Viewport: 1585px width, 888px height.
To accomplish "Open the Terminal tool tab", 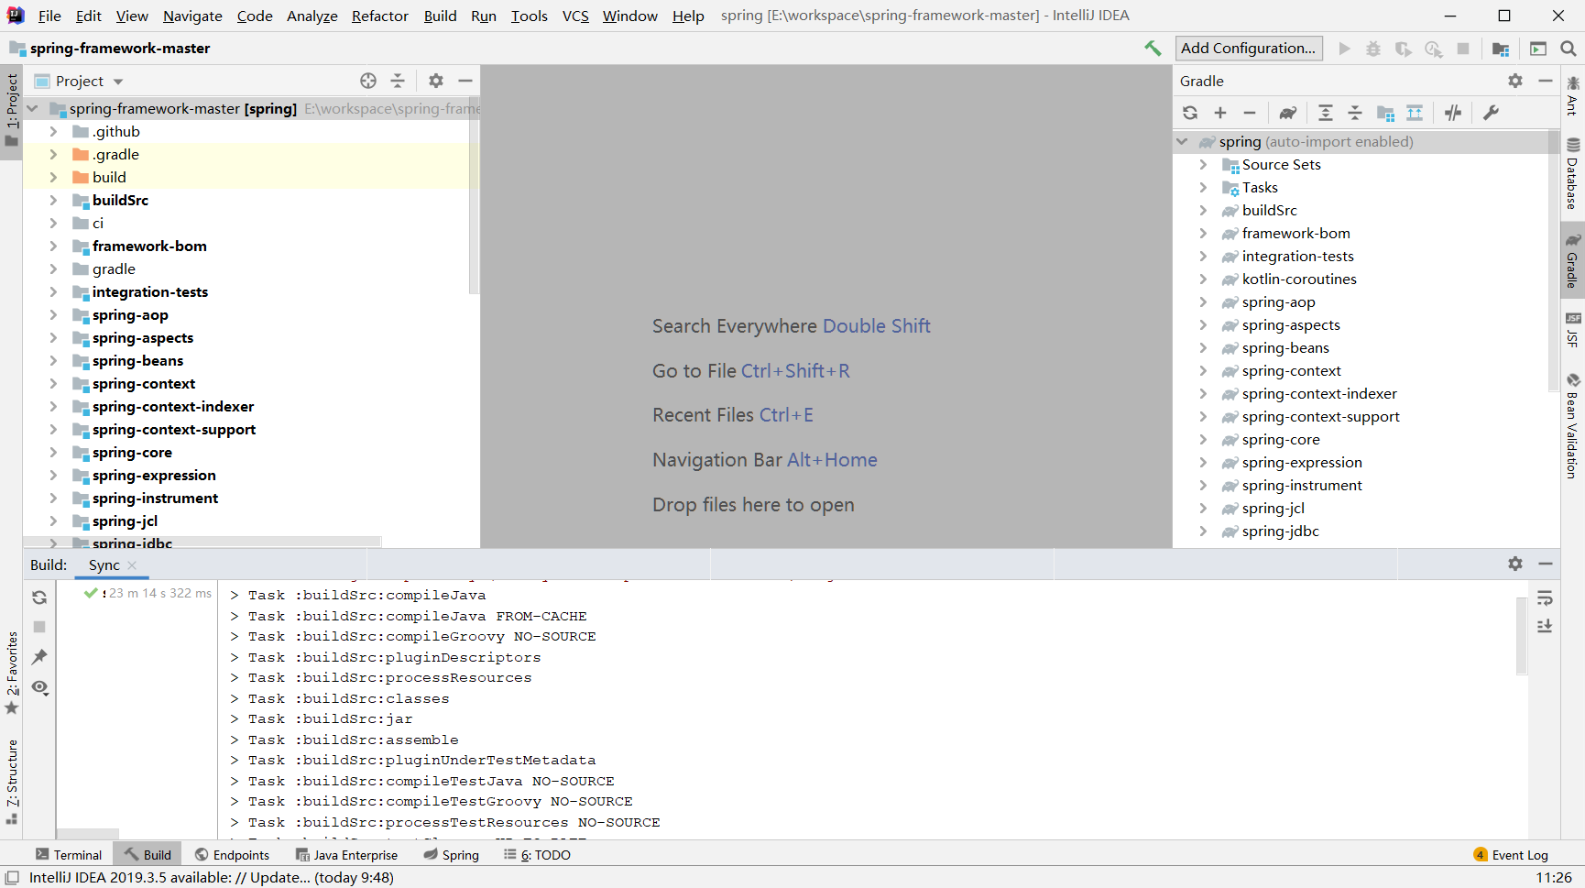I will click(69, 855).
